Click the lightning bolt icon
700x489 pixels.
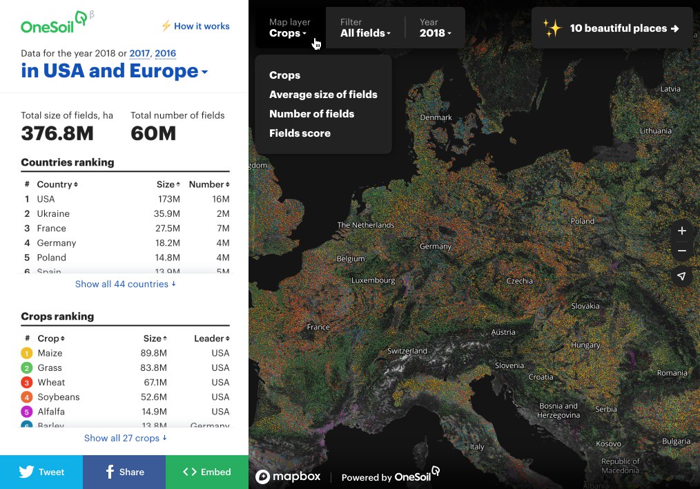[x=166, y=26]
